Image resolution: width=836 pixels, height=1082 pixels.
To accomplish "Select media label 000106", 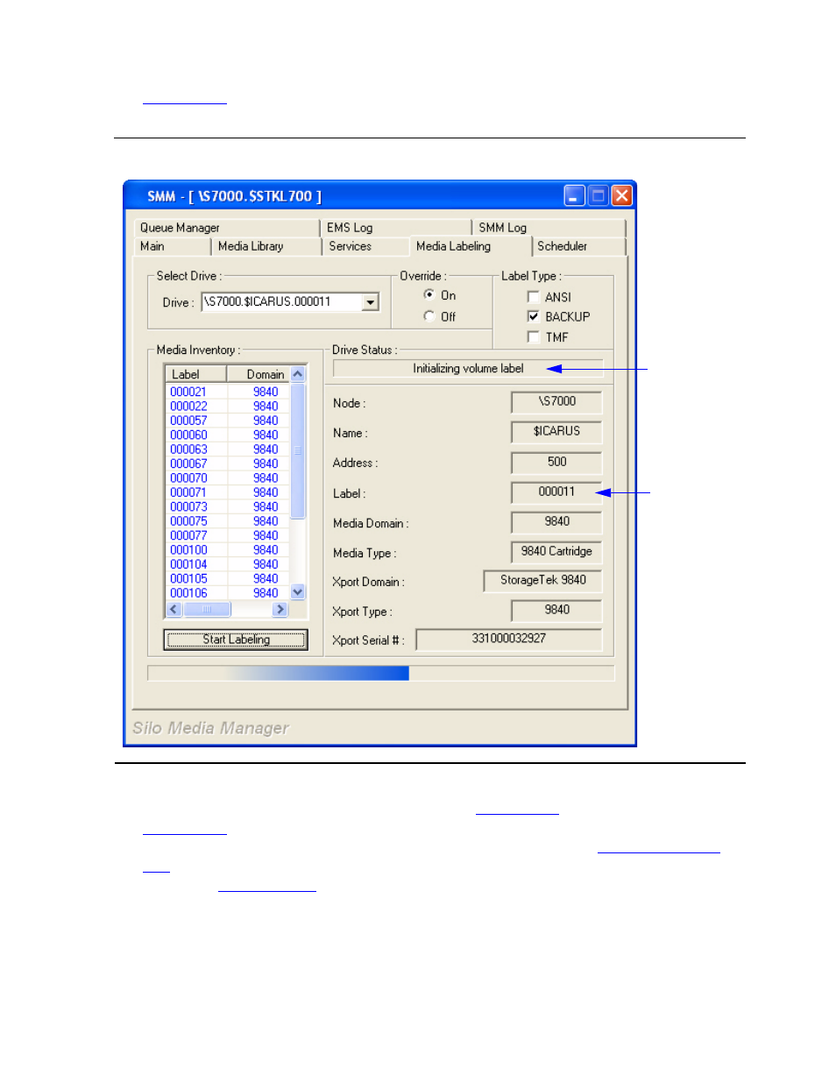I will [188, 593].
